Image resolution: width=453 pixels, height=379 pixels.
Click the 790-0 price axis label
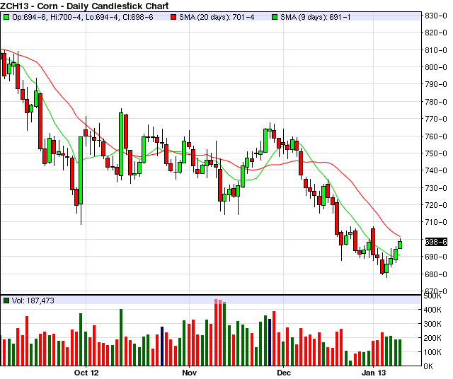pos(436,84)
